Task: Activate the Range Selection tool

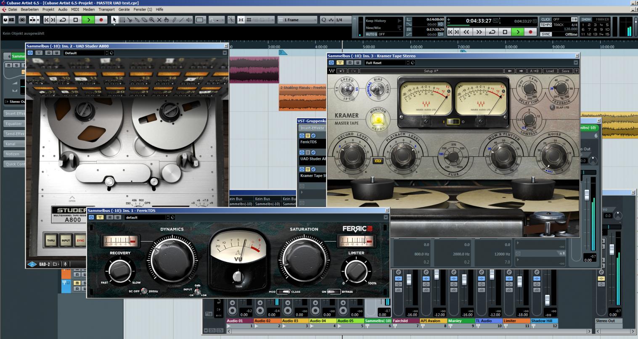Action: (x=122, y=20)
